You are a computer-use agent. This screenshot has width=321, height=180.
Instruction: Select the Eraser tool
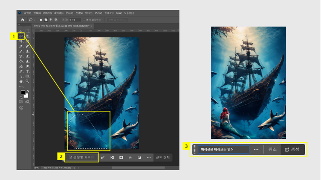coord(27,56)
